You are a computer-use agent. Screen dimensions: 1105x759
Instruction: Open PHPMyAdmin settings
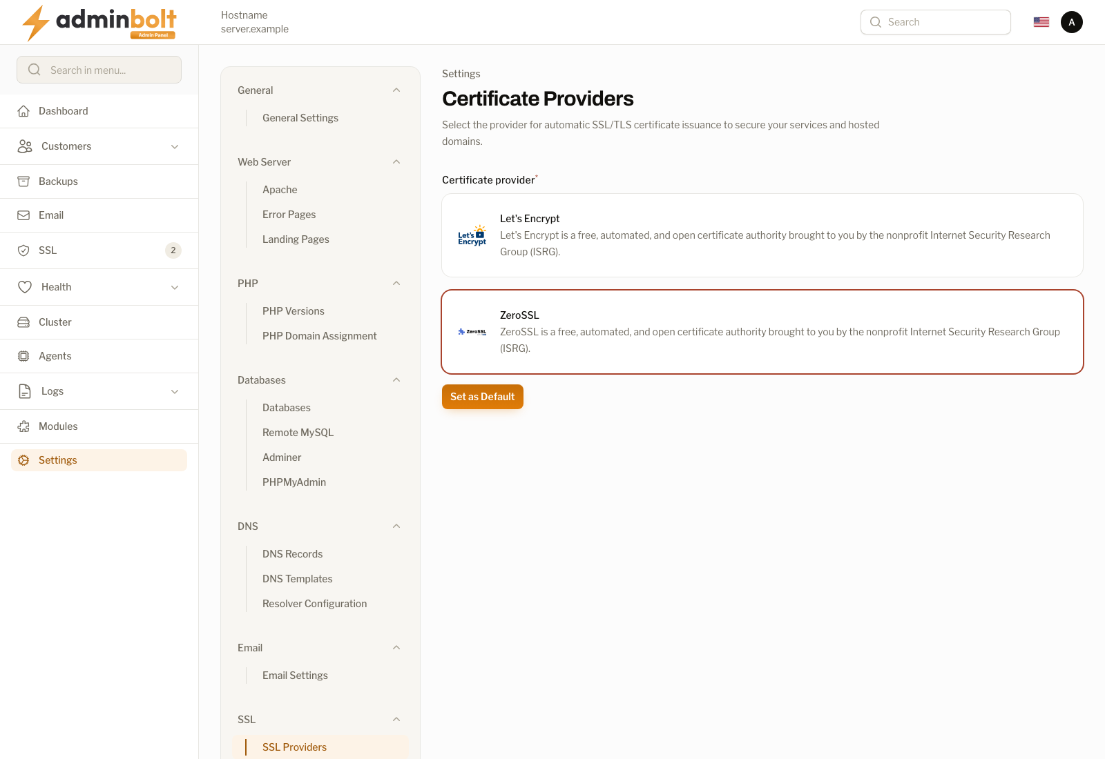coord(294,482)
